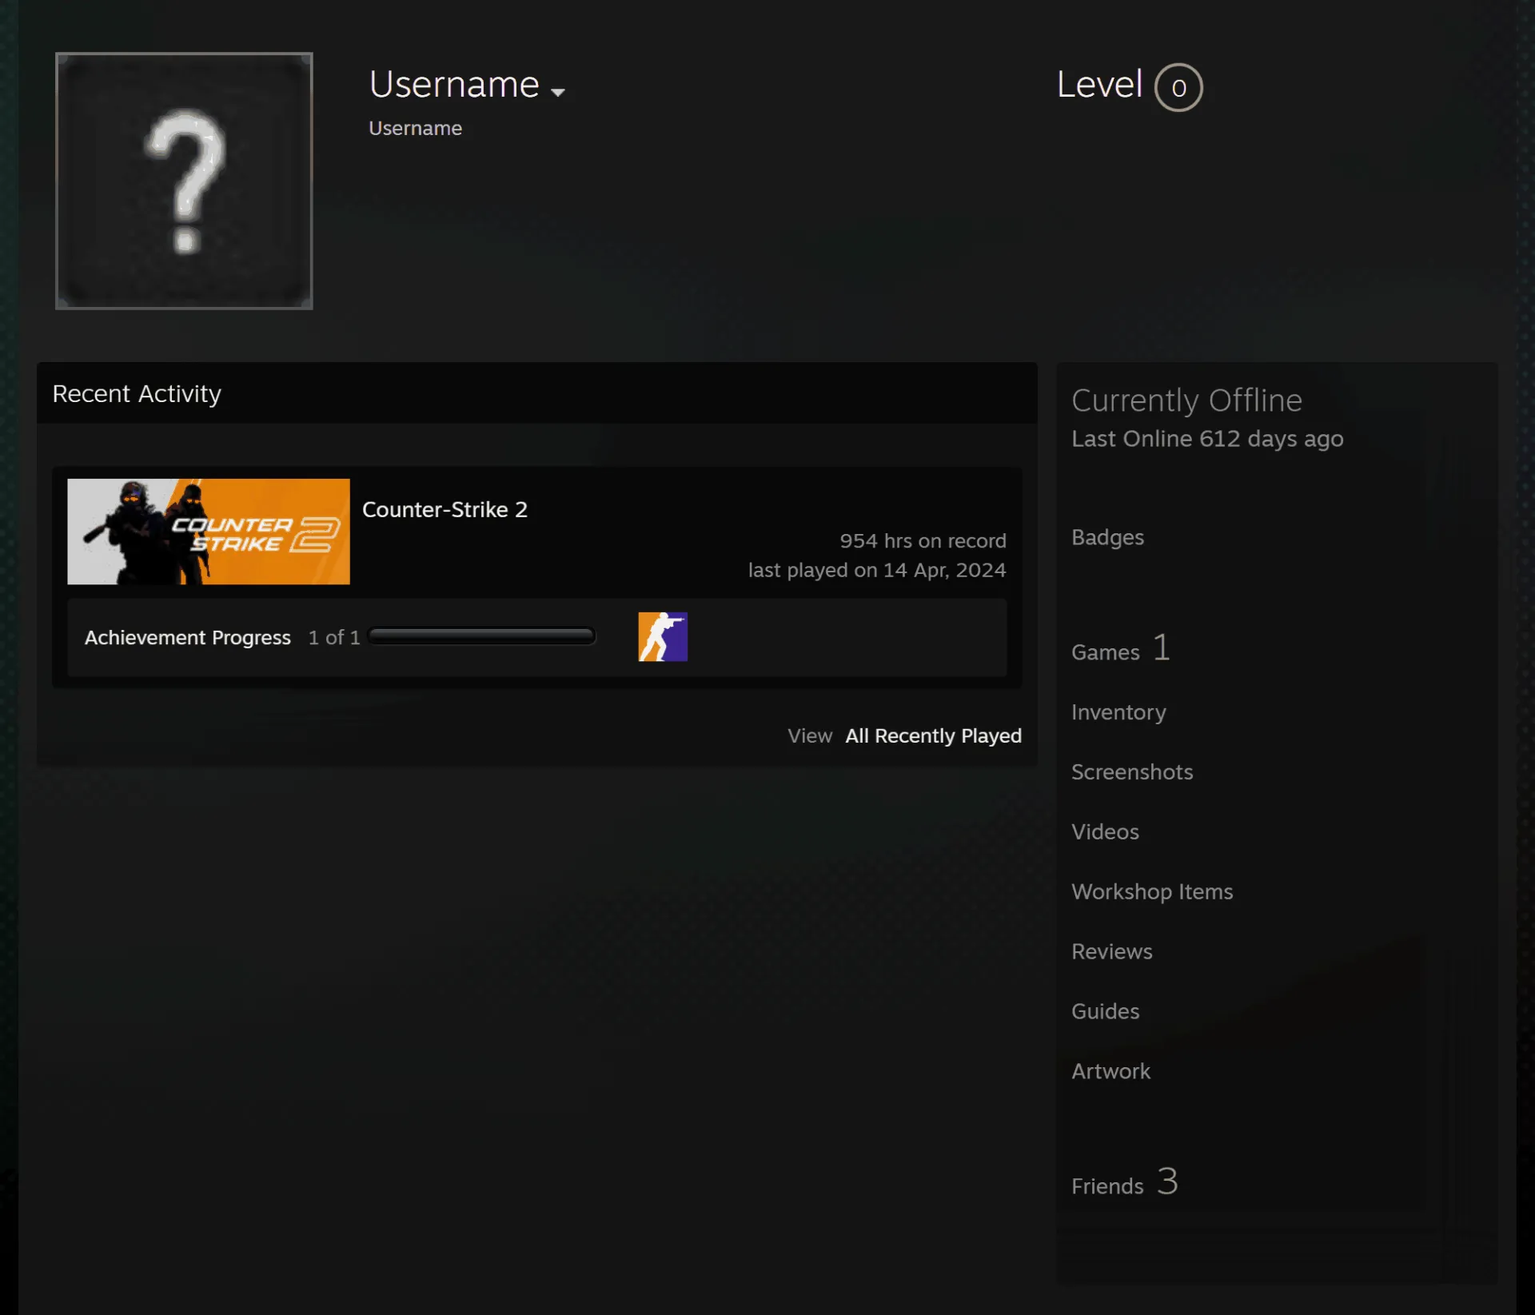
Task: Expand the Username dropdown arrow
Action: pos(558,92)
